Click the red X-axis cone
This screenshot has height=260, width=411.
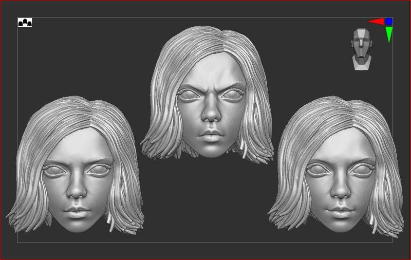coord(376,22)
